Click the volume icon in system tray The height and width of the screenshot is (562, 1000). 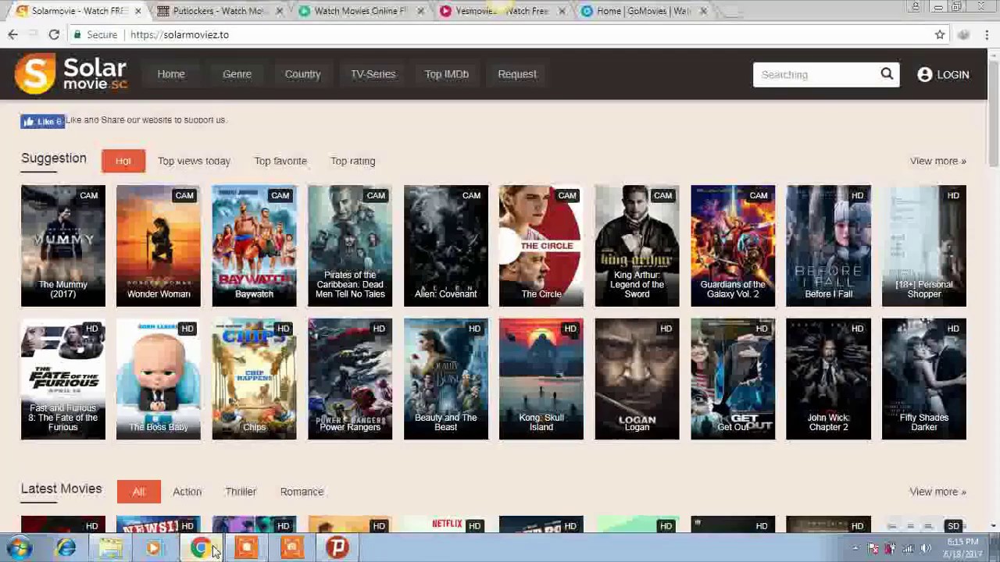click(926, 549)
